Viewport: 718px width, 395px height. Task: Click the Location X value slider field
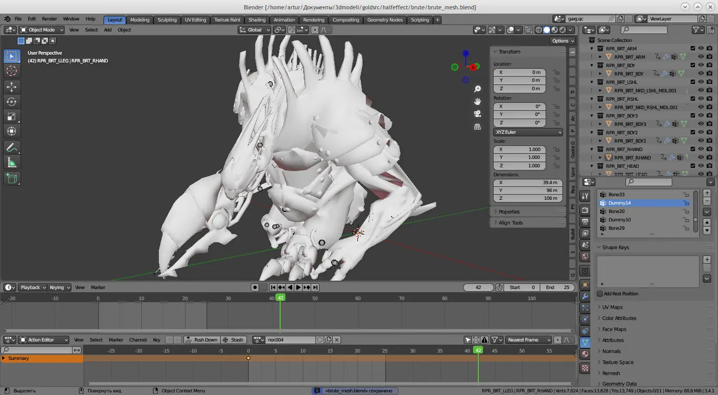[x=520, y=72]
